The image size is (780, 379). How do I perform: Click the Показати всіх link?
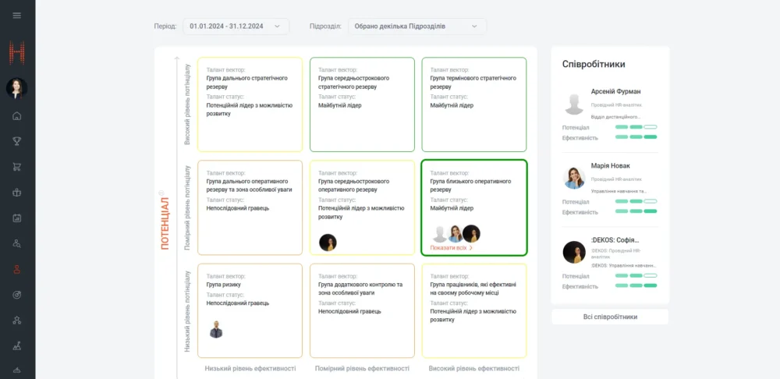click(452, 248)
